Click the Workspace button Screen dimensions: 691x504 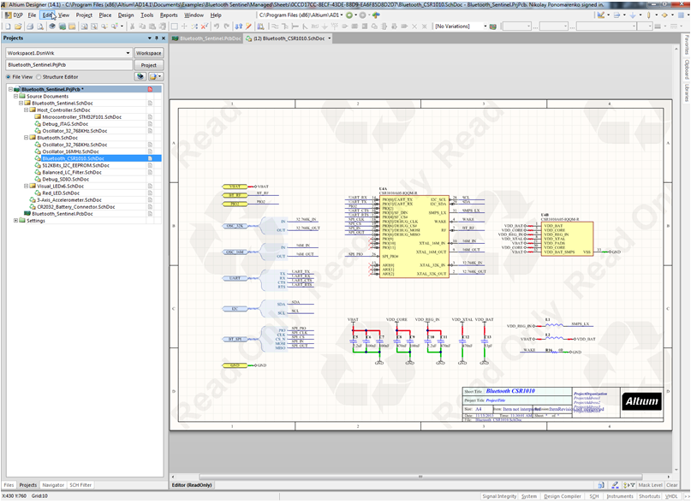[148, 53]
